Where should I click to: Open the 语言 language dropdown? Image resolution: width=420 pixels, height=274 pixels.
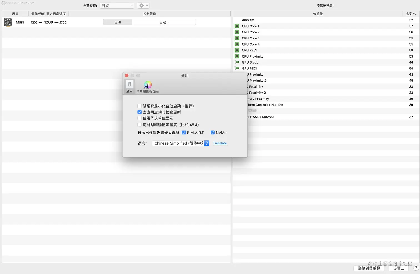181,143
